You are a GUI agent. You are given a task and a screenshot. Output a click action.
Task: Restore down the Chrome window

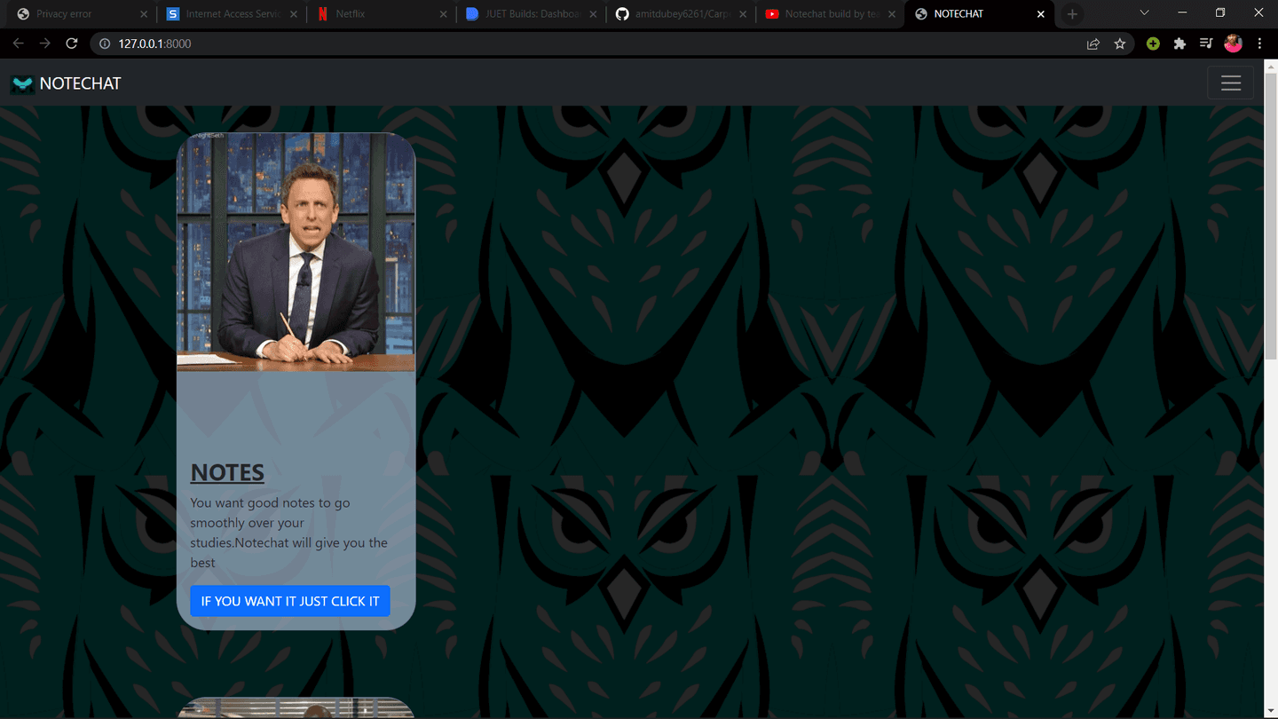click(x=1220, y=13)
